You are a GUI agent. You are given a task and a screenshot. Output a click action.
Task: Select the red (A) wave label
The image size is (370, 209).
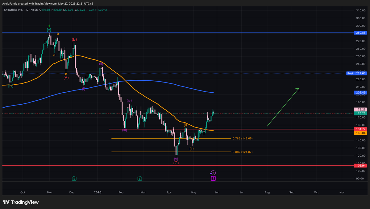pyautogui.click(x=66, y=78)
